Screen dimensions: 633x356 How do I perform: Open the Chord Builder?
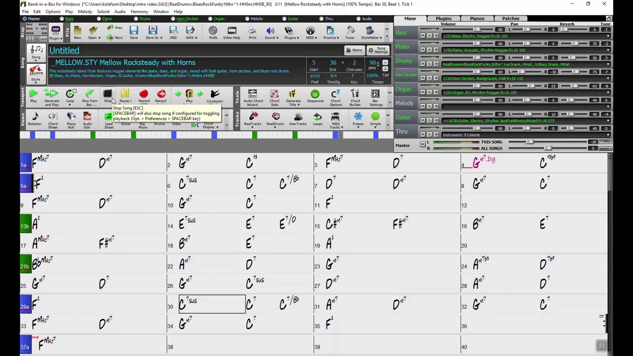click(355, 97)
